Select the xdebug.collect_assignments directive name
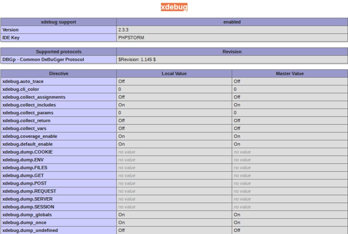The image size is (348, 234). point(34,97)
